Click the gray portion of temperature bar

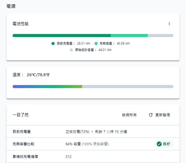[x=128, y=87]
